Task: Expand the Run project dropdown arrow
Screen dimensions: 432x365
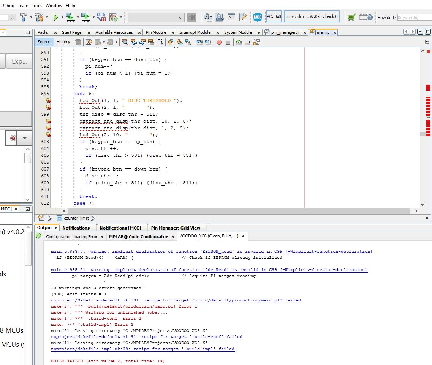Action: 62,17
